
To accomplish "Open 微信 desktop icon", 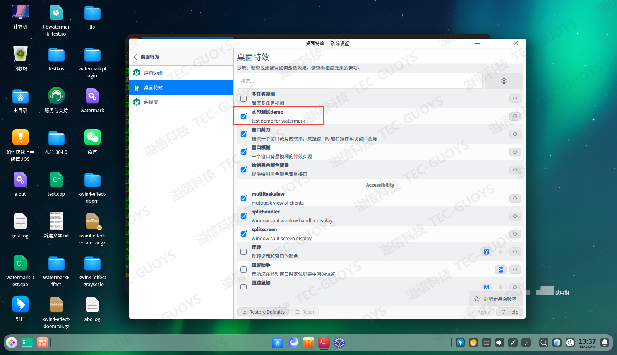I will click(92, 142).
